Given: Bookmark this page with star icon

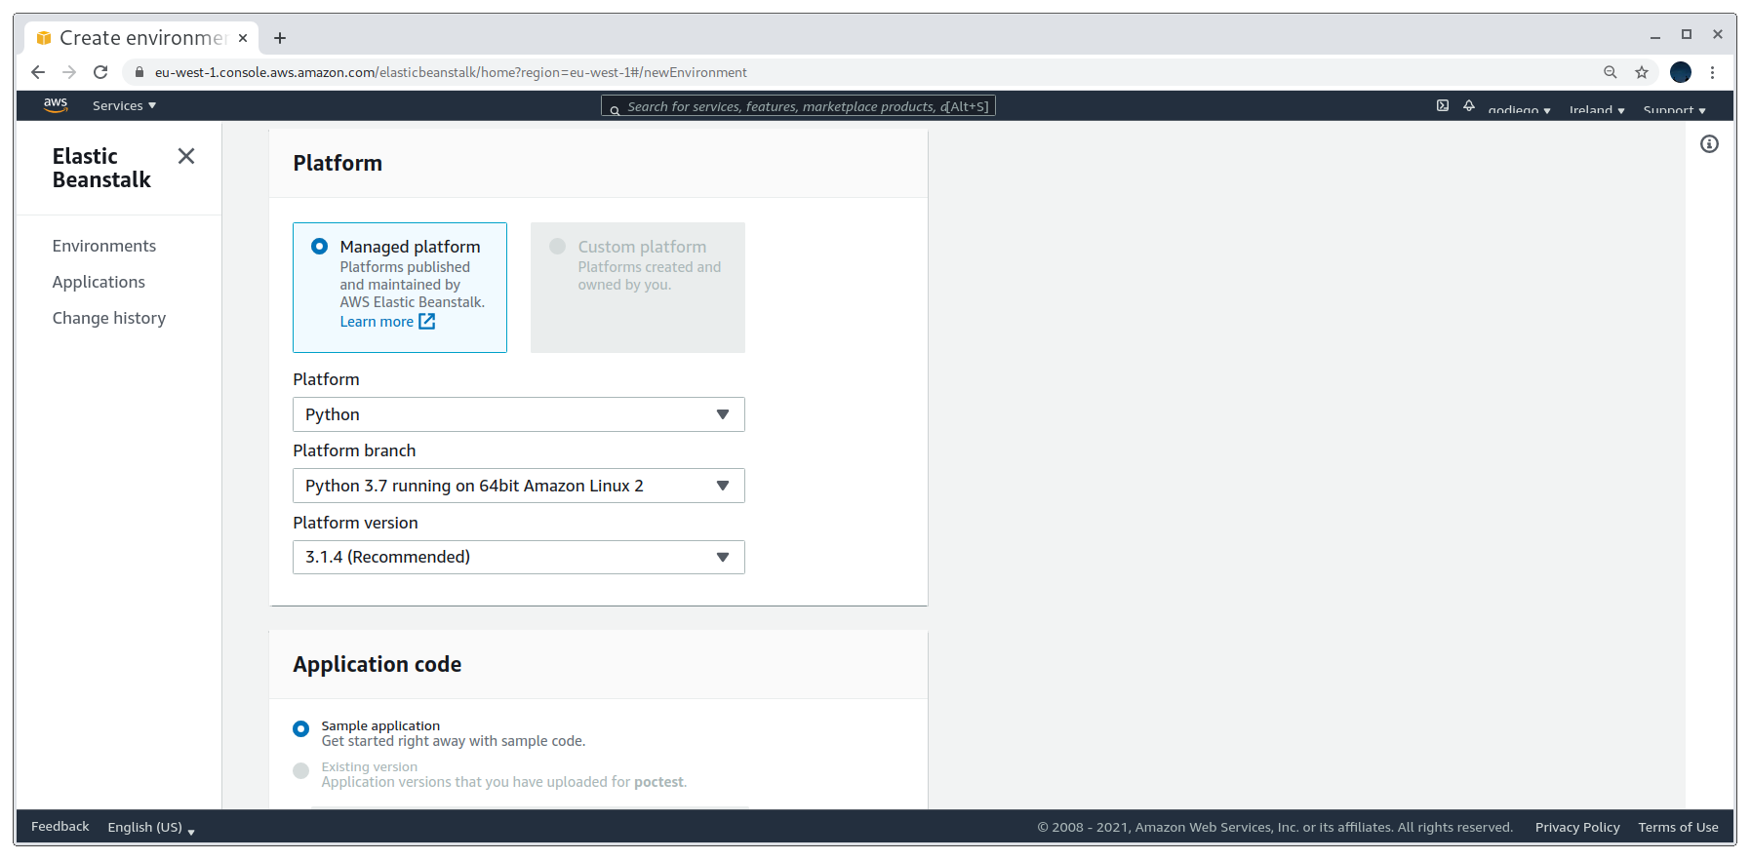Looking at the screenshot, I should pyautogui.click(x=1642, y=72).
